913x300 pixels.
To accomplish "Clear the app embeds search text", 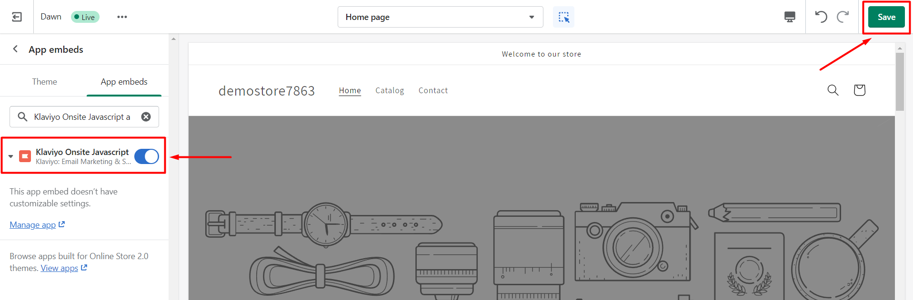I will pos(146,117).
